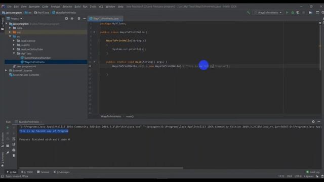Toggle soft-wrap icon in Run console
Viewport: 324px width, 182px height.
tap(14, 139)
